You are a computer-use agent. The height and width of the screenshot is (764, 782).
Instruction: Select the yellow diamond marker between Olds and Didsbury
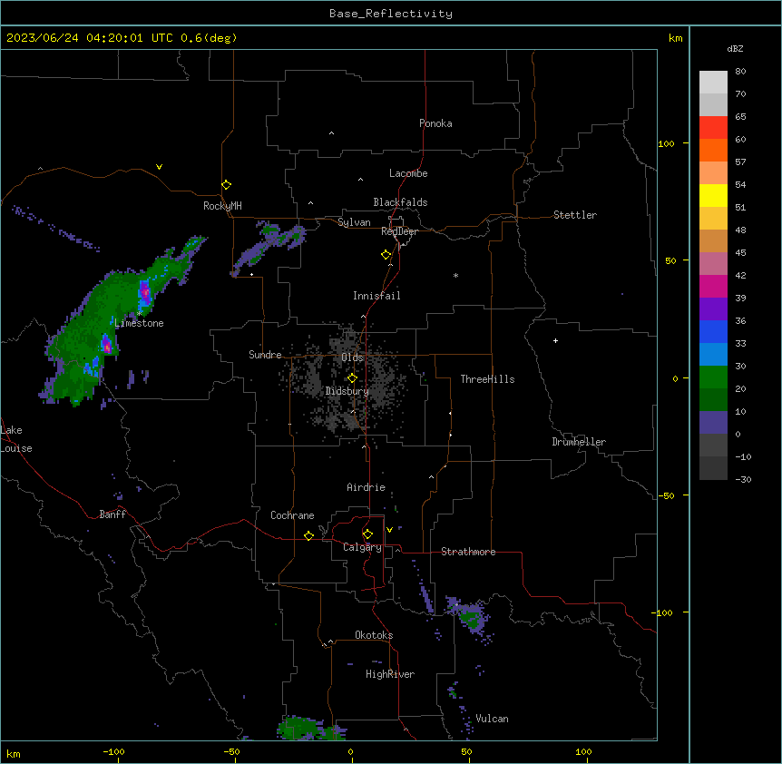[352, 378]
